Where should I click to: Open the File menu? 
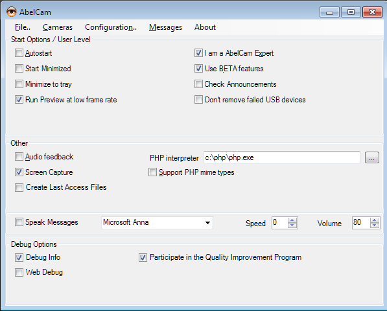coord(23,27)
